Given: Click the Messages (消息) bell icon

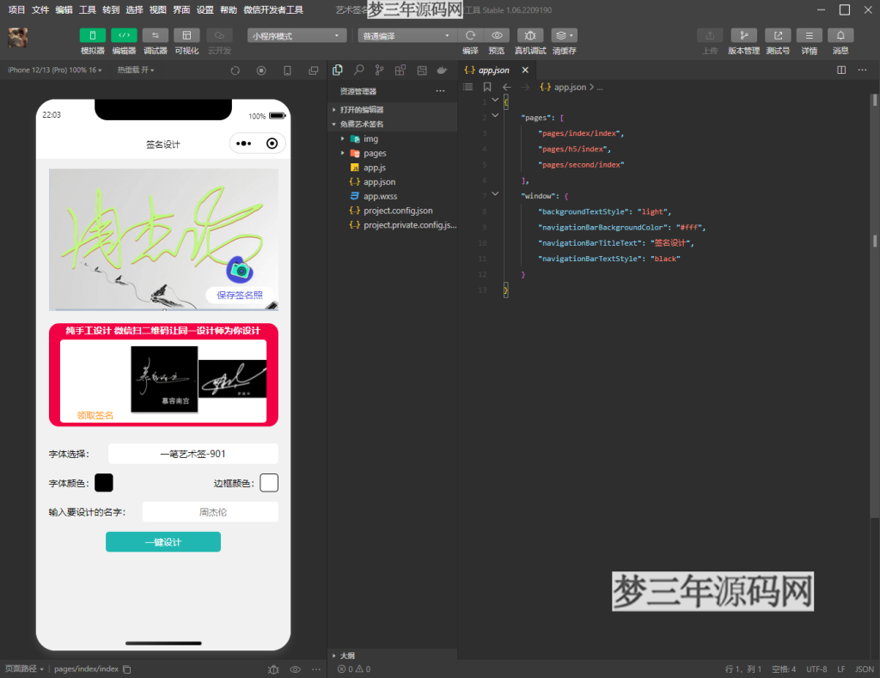Looking at the screenshot, I should [840, 35].
